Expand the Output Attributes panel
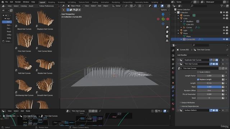The image size is (230, 129). pos(188,103)
